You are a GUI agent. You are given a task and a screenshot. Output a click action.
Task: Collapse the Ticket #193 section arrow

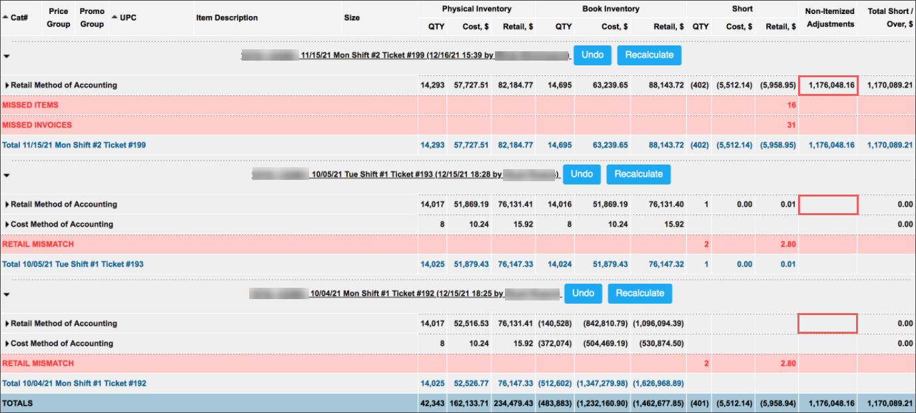click(x=7, y=176)
